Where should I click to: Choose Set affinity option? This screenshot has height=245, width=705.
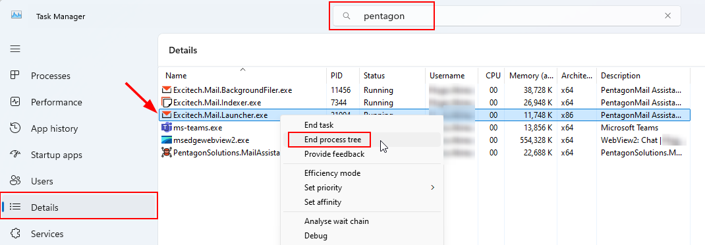322,202
